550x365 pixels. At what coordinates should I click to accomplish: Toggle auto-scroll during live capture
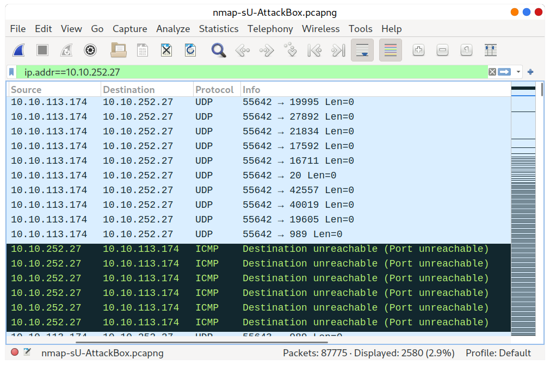tap(362, 50)
